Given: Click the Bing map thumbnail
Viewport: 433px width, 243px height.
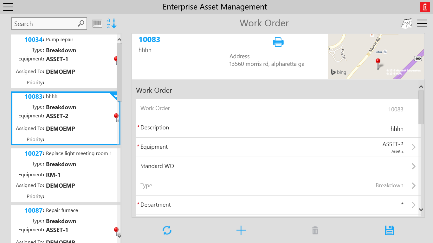Looking at the screenshot, I should point(376,56).
